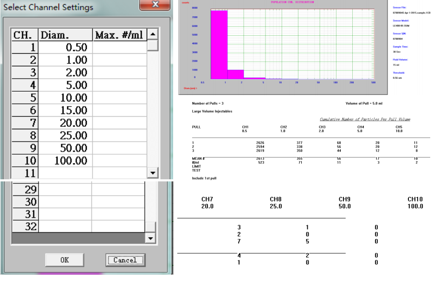Select diameter cell 2.00 for channel 3

click(65, 72)
